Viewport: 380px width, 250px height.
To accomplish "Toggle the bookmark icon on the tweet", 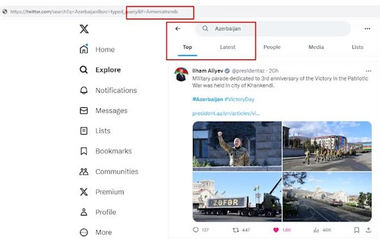I will [x=357, y=230].
